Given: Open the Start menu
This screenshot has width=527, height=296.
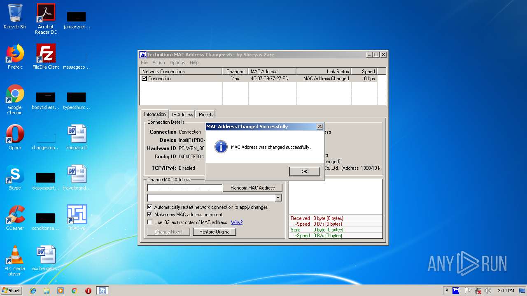Looking at the screenshot, I should coord(11,291).
